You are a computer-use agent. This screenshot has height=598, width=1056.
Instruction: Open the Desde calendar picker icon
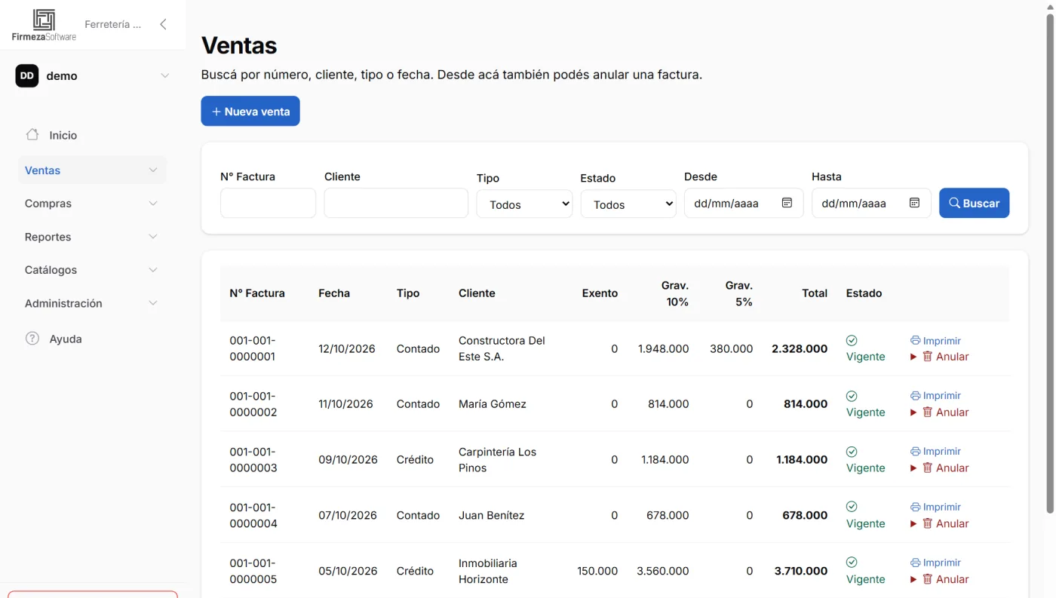click(x=787, y=203)
